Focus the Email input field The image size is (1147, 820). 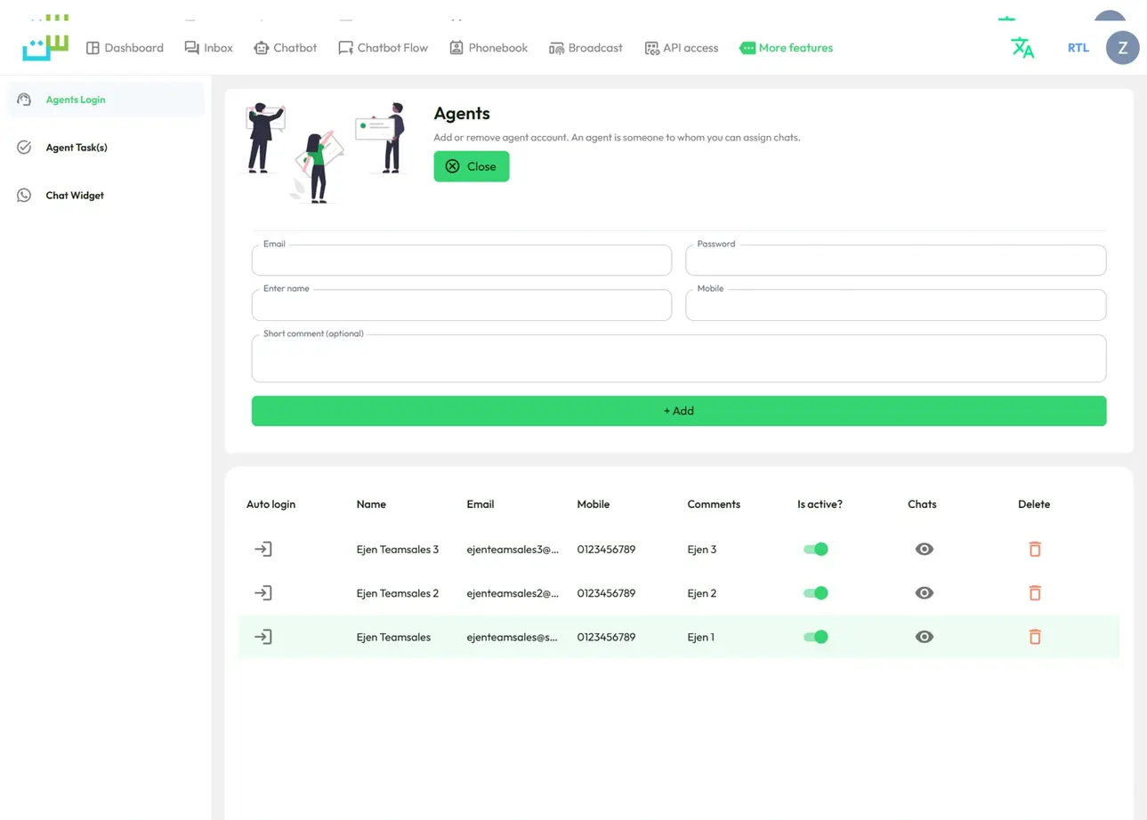pos(462,261)
